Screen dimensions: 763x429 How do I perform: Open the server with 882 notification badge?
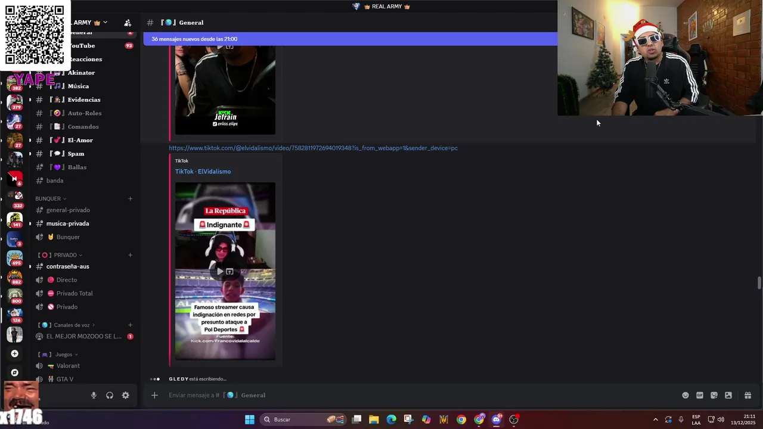(15, 277)
